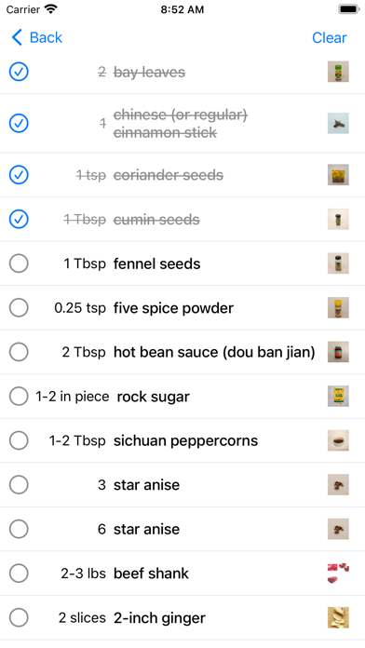
Task: Tap the 3 star anise list row
Action: (182, 485)
